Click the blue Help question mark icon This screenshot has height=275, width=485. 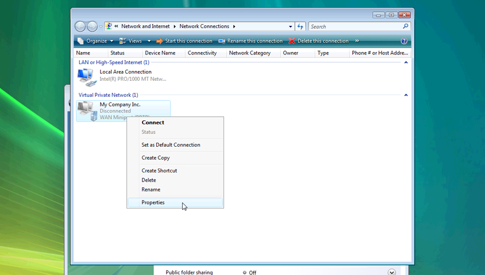[404, 41]
